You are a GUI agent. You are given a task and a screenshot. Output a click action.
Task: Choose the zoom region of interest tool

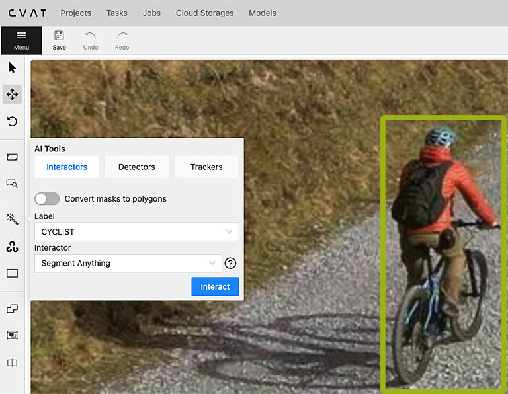(x=12, y=184)
